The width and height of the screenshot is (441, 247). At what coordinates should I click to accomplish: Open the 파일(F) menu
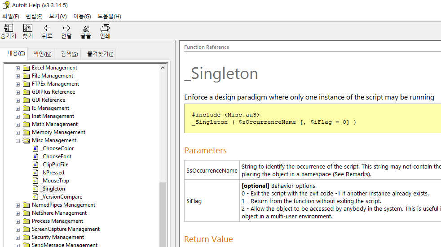(11, 16)
